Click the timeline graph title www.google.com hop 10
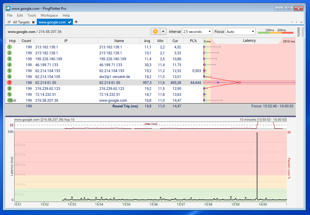The image size is (310, 215). (x=44, y=120)
